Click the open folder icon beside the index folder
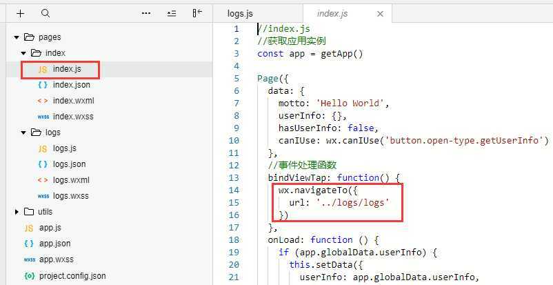 pos(36,53)
